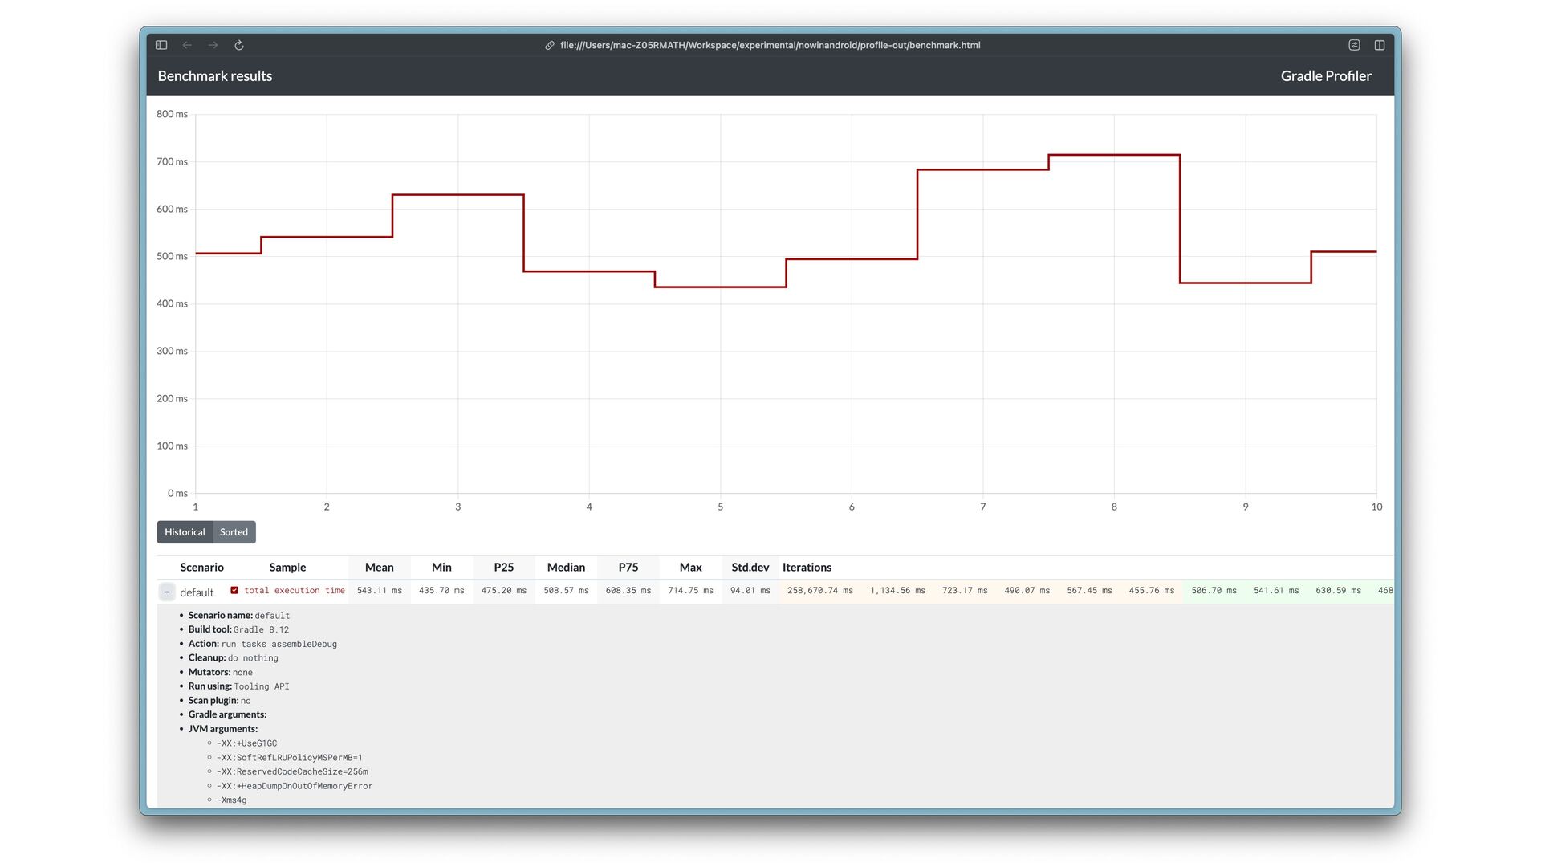Click the 1,134.56 ms iteration cell

897,590
